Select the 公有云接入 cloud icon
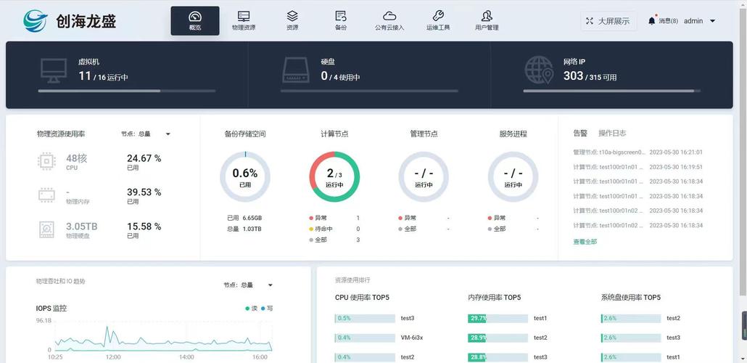 click(389, 17)
